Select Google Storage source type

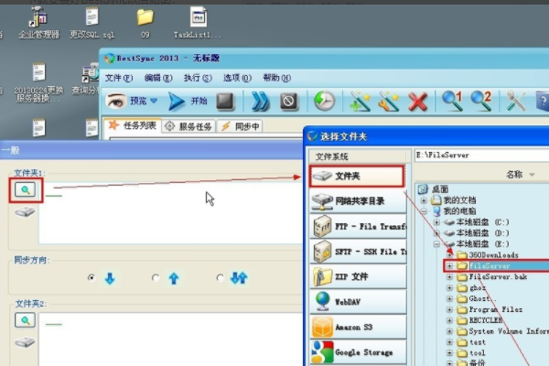[x=358, y=352]
